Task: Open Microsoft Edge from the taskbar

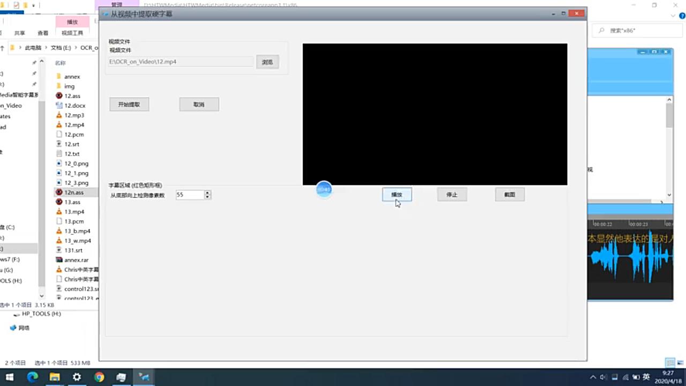Action: click(33, 377)
